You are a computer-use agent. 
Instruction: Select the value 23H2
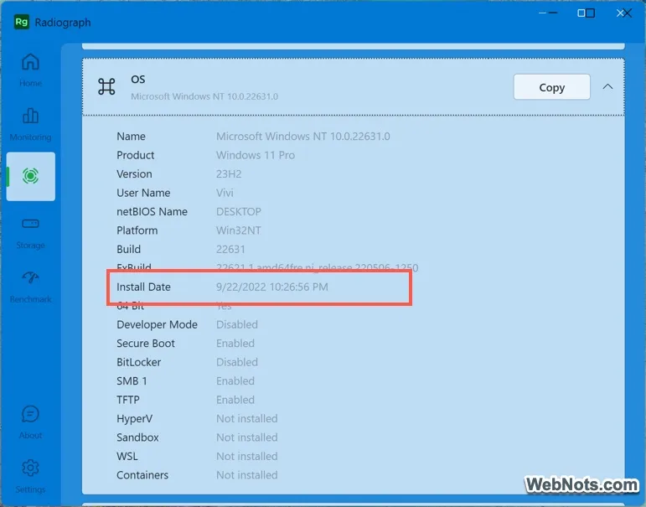(x=229, y=174)
